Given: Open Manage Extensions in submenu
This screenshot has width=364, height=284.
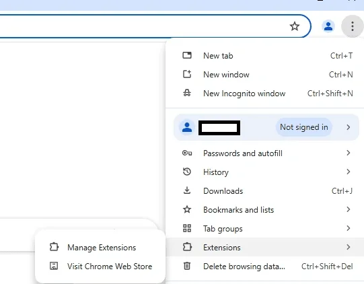Looking at the screenshot, I should coord(100,247).
